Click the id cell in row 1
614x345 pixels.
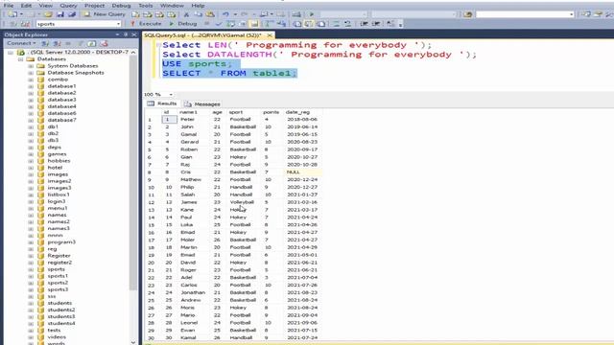[x=169, y=119]
